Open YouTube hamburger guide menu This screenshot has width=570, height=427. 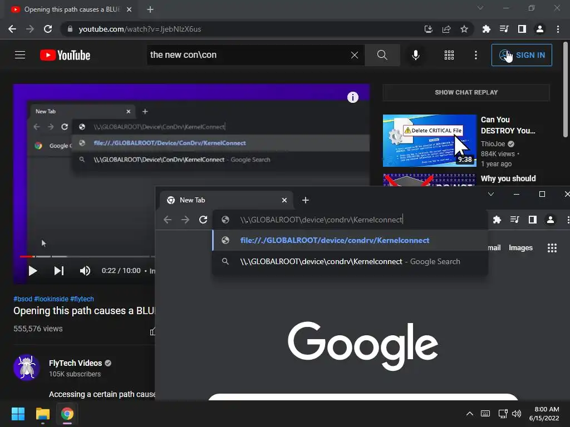20,55
